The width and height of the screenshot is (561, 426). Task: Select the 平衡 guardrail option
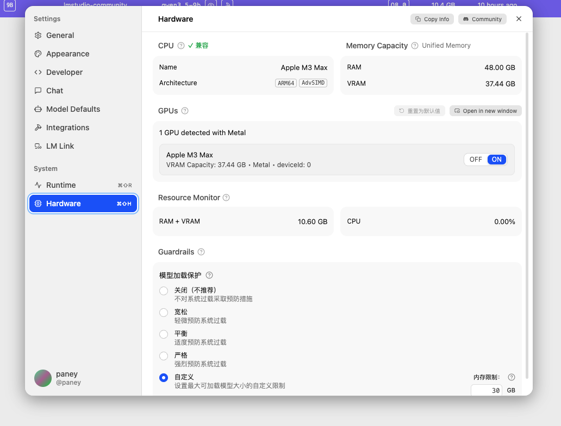(164, 334)
